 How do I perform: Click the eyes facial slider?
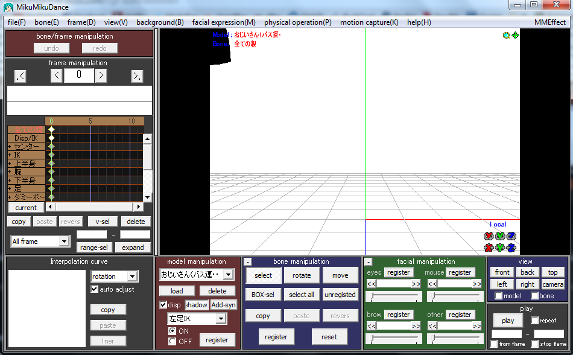tap(394, 296)
